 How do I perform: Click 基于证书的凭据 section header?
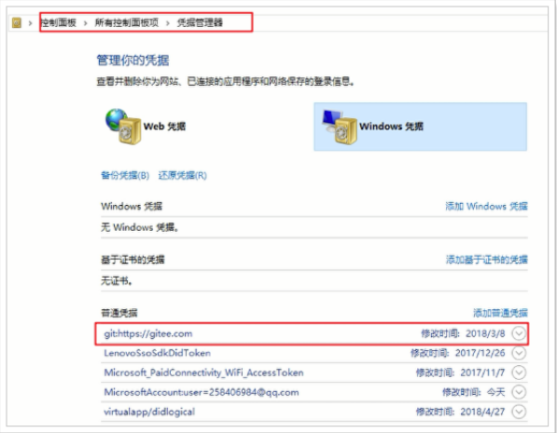point(132,260)
